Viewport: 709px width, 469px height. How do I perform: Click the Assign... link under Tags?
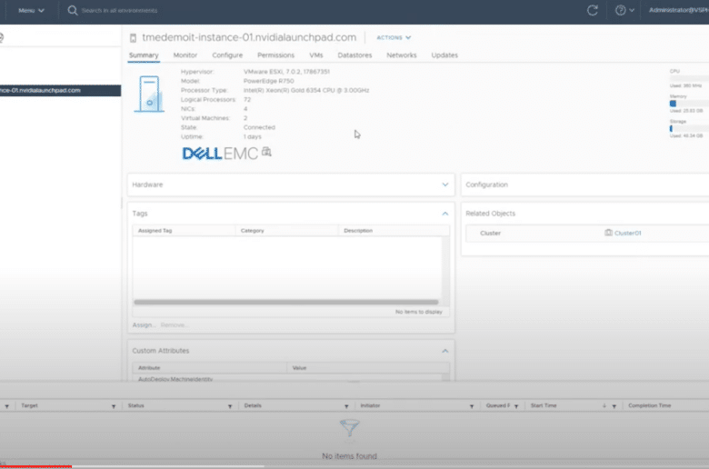(x=144, y=325)
